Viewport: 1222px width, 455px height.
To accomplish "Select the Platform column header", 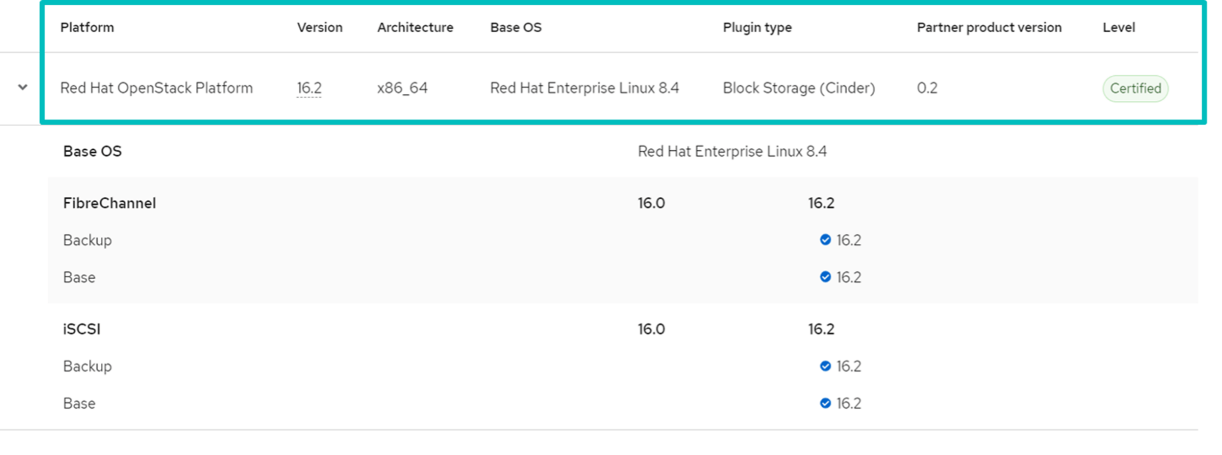I will point(87,27).
